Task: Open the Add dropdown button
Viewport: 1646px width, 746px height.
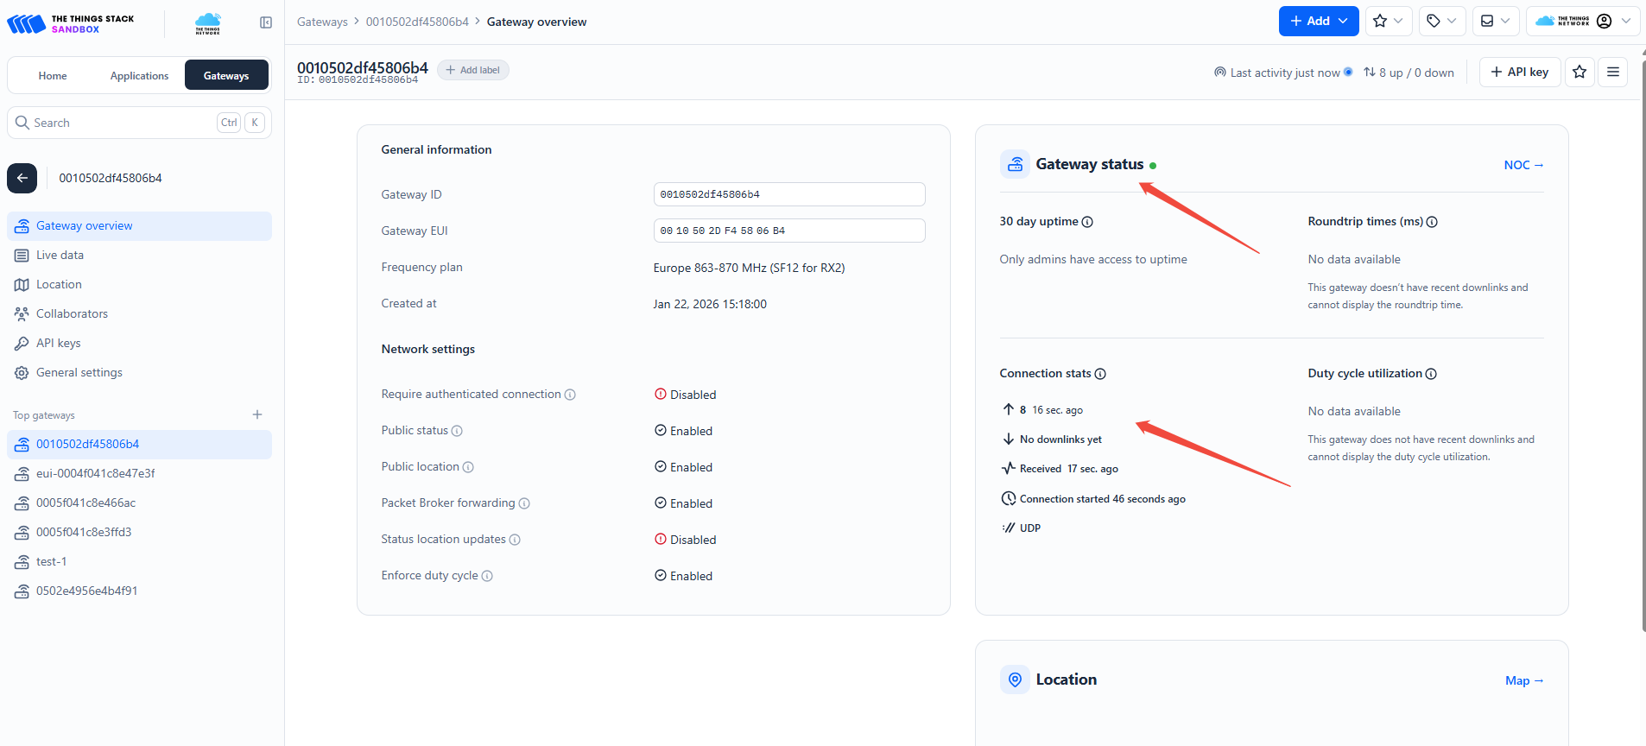Action: (x=1318, y=21)
